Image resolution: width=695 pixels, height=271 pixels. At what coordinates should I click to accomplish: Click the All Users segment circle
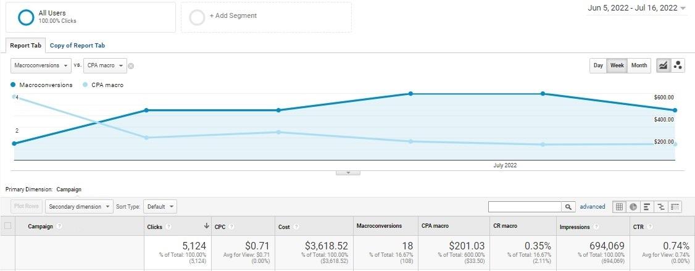click(26, 17)
